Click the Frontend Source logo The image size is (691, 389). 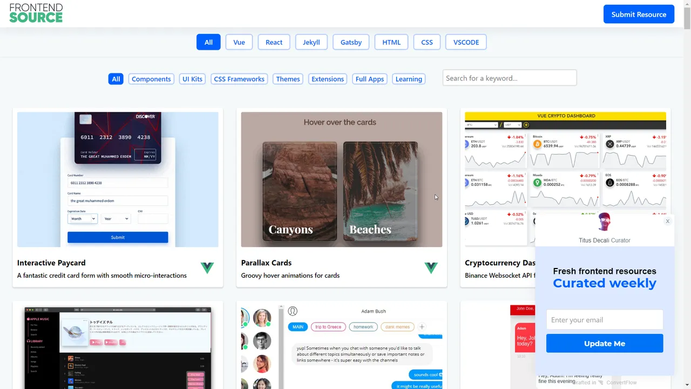(36, 14)
